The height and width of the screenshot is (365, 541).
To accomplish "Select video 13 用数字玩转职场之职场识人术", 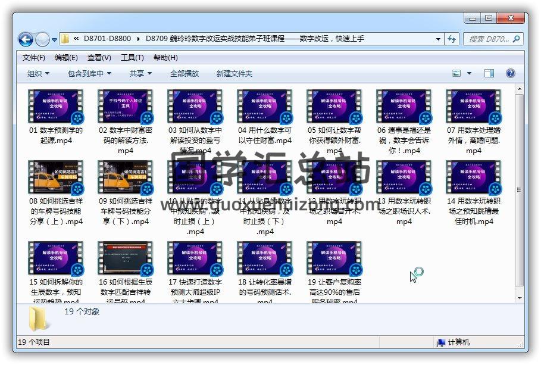I will tap(404, 193).
